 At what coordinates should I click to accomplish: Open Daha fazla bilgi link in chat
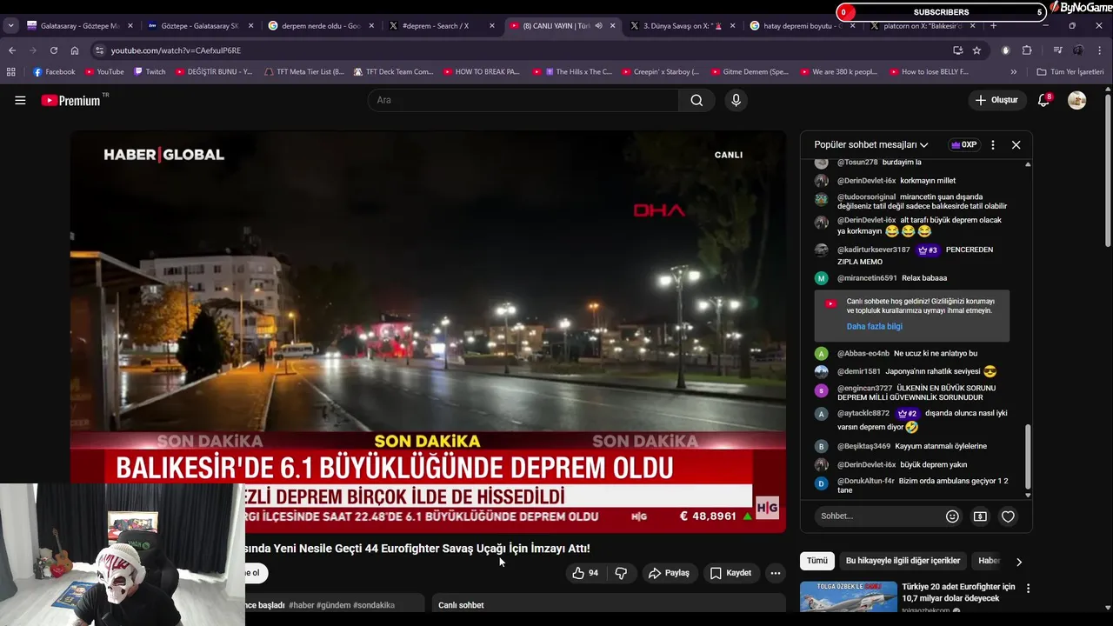point(874,327)
